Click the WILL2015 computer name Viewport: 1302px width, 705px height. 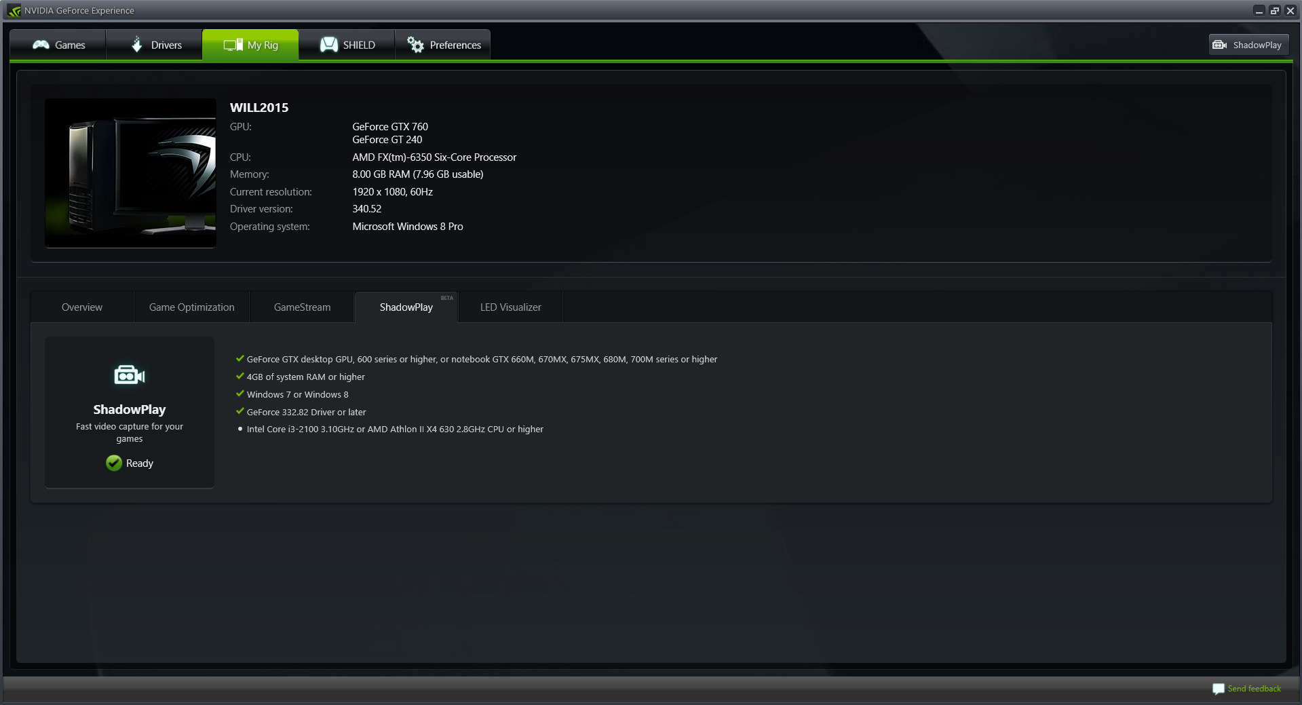pyautogui.click(x=259, y=107)
